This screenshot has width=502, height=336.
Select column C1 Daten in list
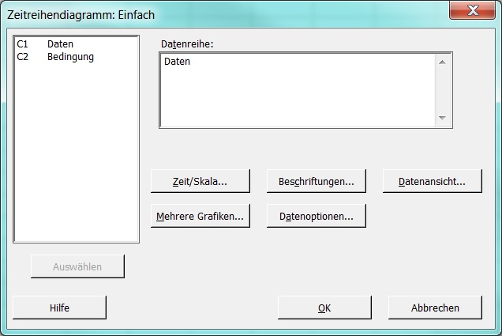[x=77, y=44]
